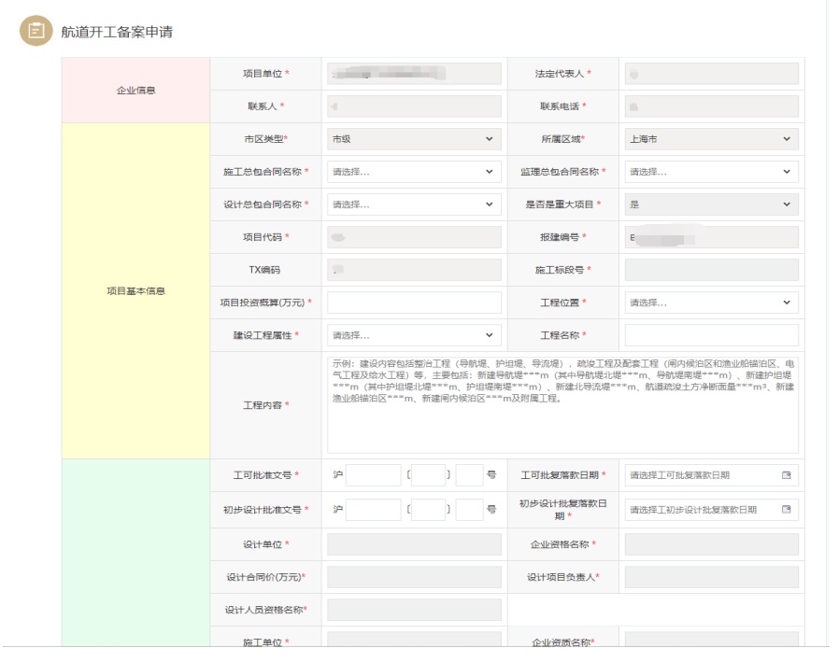Expand the 设计总包合同名称 dropdown

pyautogui.click(x=414, y=204)
